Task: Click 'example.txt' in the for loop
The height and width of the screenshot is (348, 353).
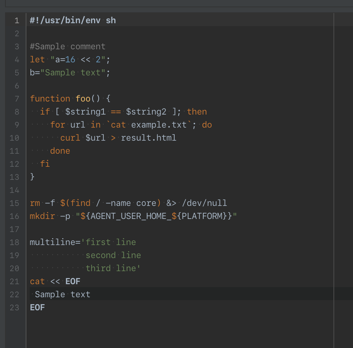Action: (x=159, y=125)
